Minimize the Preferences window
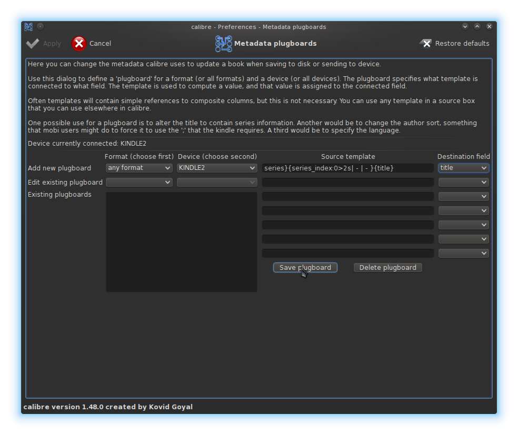The image size is (518, 435). [465, 27]
